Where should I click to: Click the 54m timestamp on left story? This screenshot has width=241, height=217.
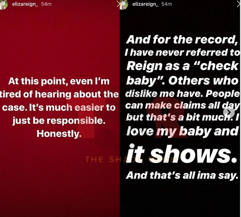pyautogui.click(x=46, y=4)
